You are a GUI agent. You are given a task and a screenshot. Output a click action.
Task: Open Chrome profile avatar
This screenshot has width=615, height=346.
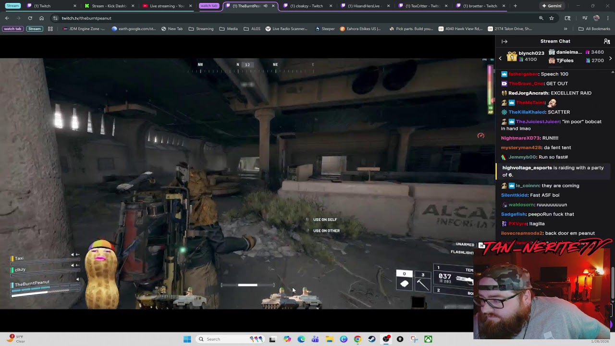click(x=596, y=18)
